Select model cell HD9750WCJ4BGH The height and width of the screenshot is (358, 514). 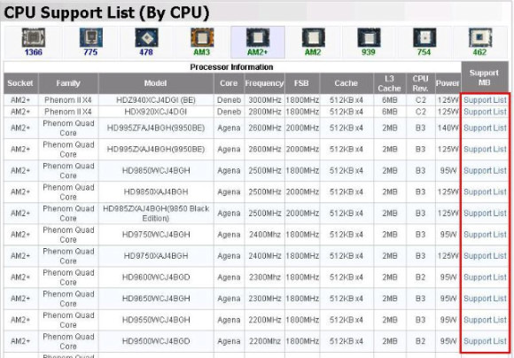pyautogui.click(x=156, y=235)
